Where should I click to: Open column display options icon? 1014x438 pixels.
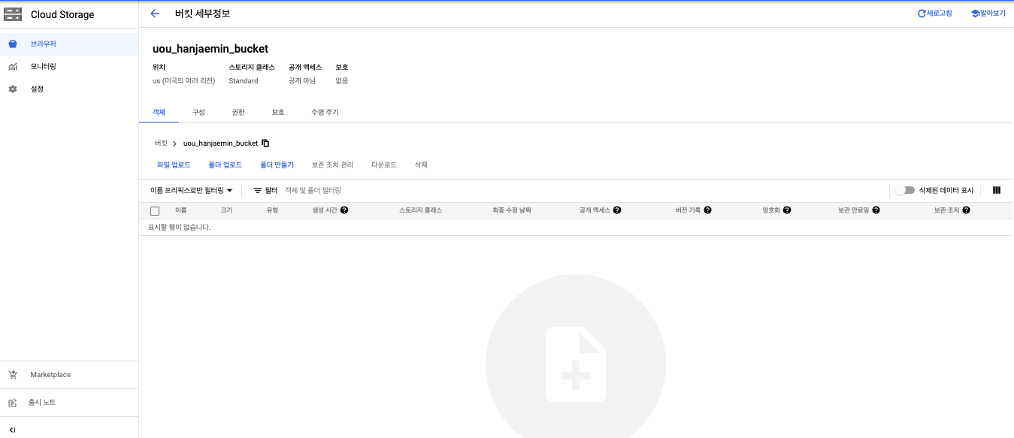pos(997,190)
